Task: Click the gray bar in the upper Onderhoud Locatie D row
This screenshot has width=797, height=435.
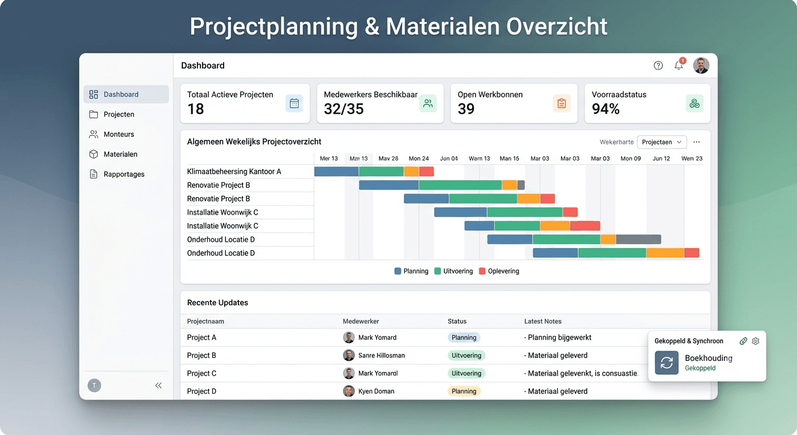Action: [638, 240]
